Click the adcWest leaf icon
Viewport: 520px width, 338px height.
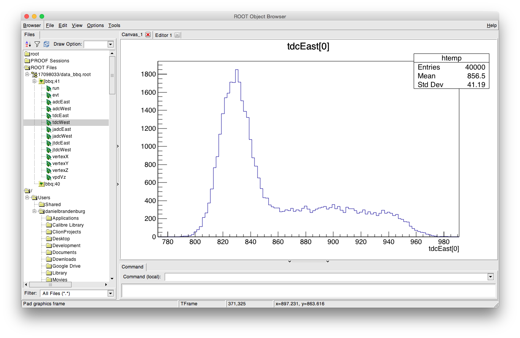click(49, 109)
